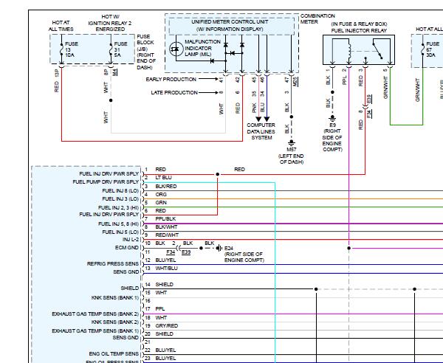Image resolution: width=443 pixels, height=363 pixels.
Task: Click the FUEL INJ 5 (LO) label
Action: click(120, 232)
